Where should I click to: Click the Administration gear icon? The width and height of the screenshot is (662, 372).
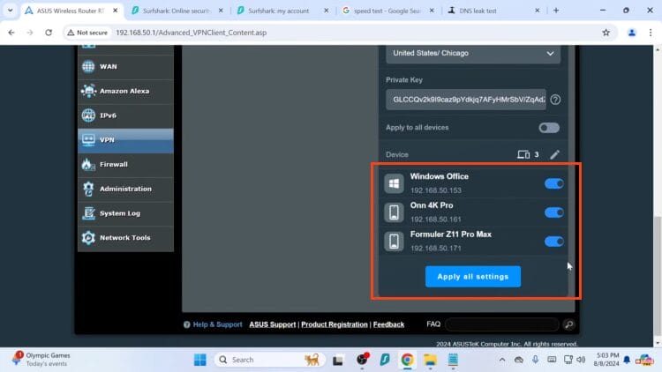pyautogui.click(x=88, y=189)
